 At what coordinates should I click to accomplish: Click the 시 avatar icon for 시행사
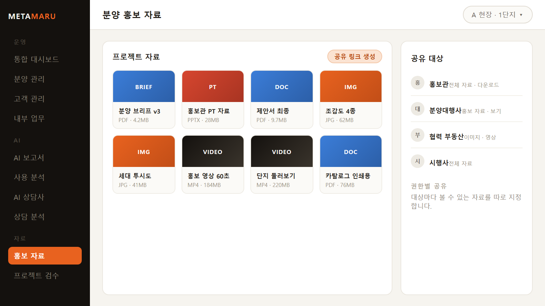click(x=418, y=161)
